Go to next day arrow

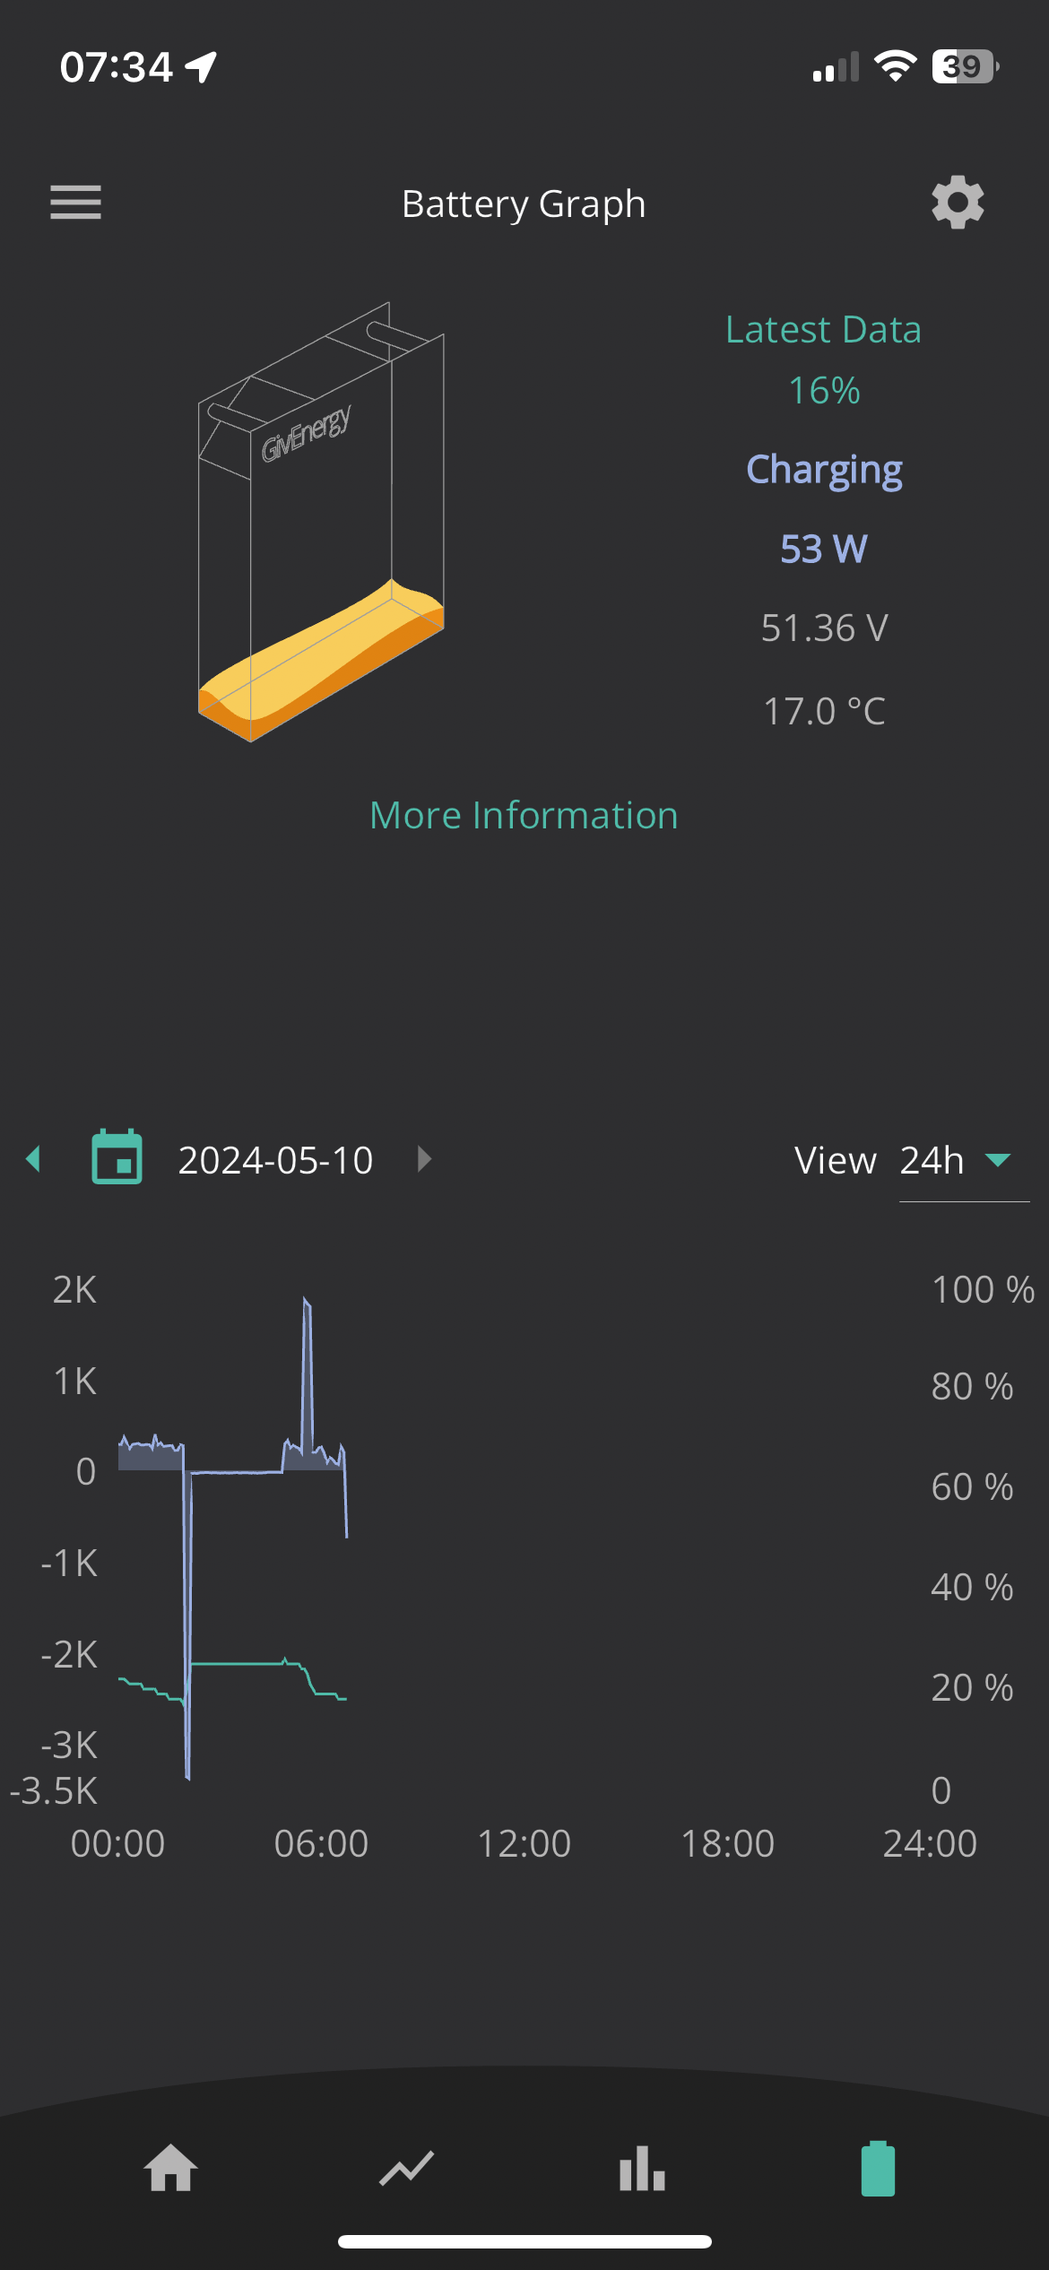(x=425, y=1159)
